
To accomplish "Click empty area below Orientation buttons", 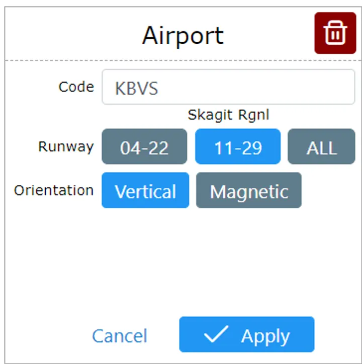I will click(x=201, y=256).
